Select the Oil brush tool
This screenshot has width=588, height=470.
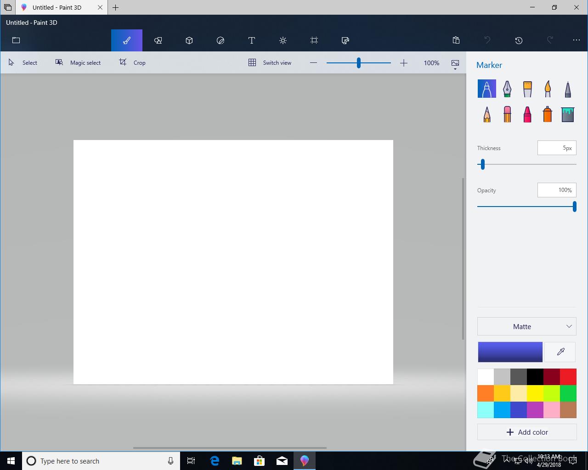527,89
